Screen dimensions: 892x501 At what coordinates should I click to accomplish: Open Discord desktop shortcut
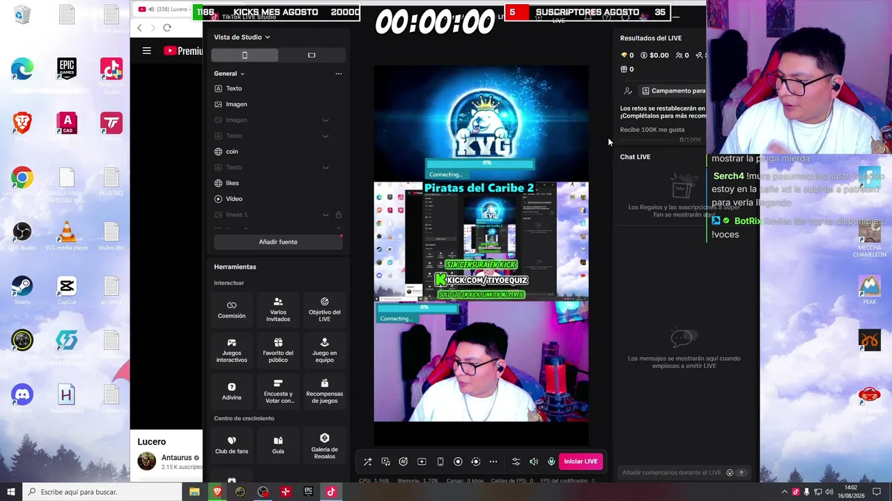[x=22, y=397]
